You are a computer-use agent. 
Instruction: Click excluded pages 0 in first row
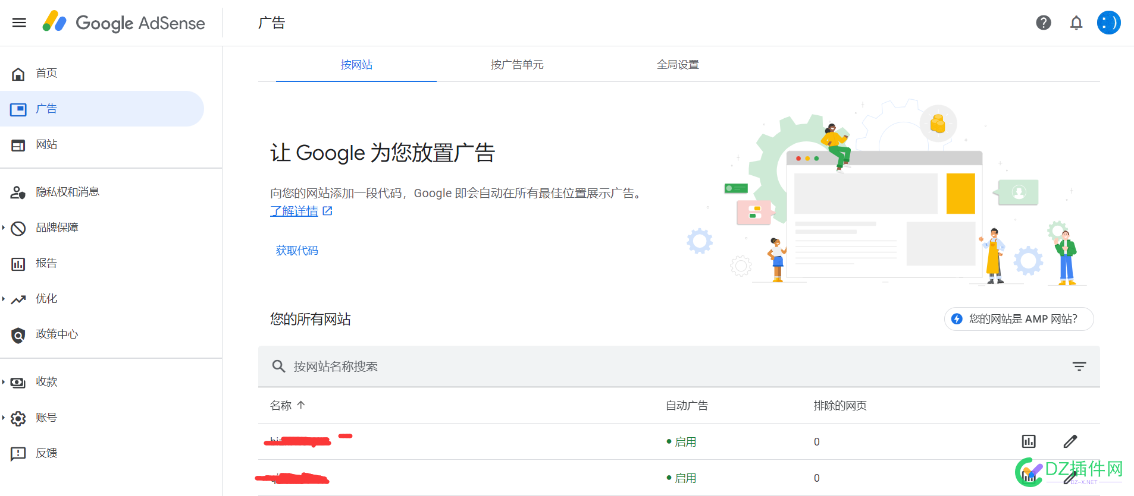[817, 442]
